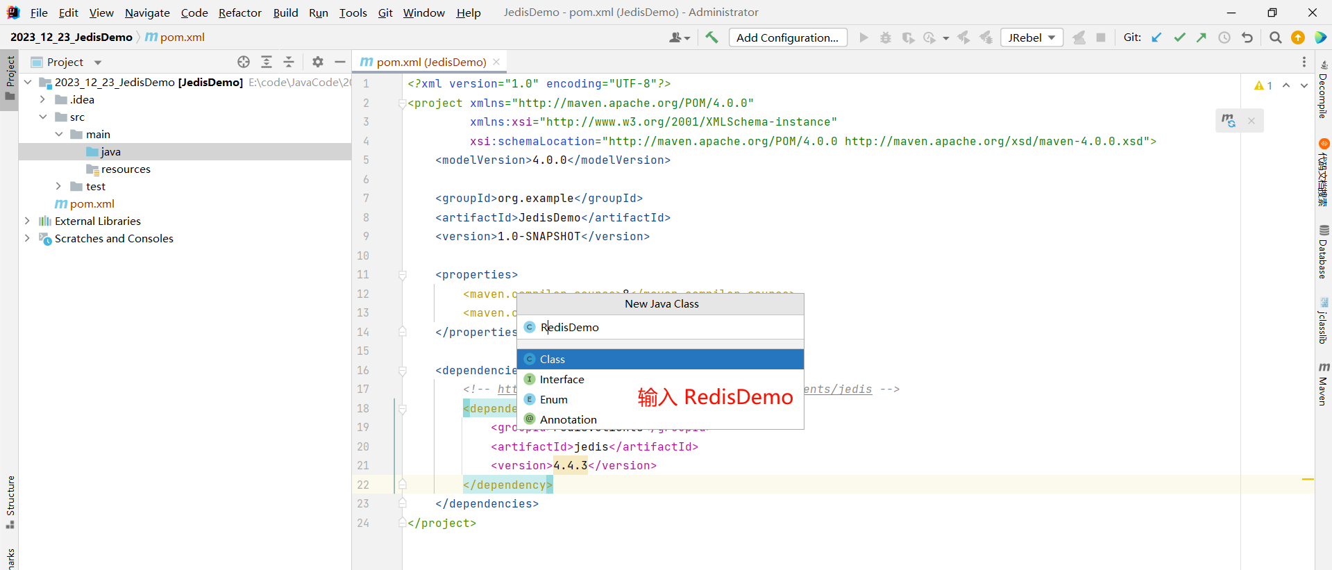Click the Git Update Project arrow icon

coord(1156,37)
